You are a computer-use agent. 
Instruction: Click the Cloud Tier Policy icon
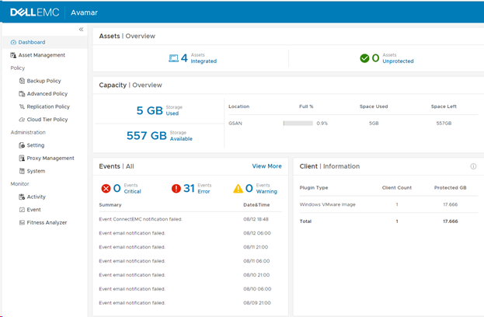[21, 120]
